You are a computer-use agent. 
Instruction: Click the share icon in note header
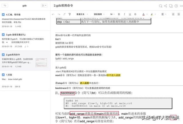click(x=166, y=5)
